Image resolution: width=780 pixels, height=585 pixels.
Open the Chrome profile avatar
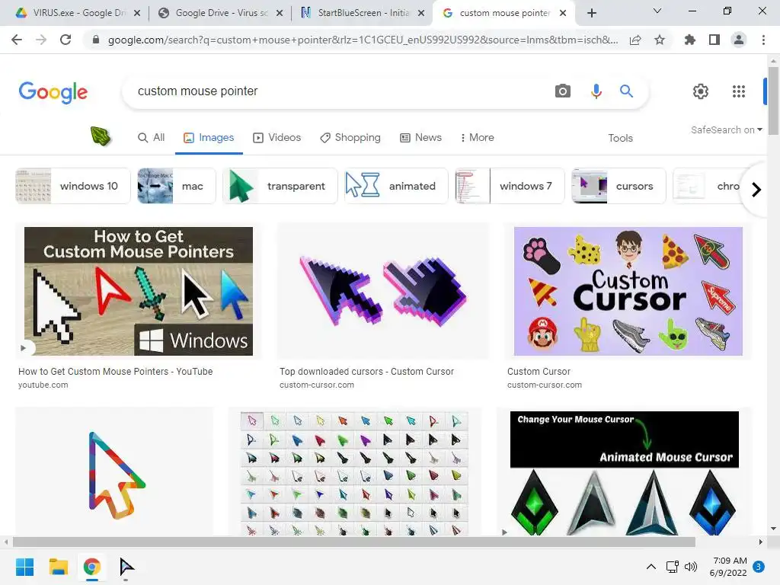coord(739,40)
